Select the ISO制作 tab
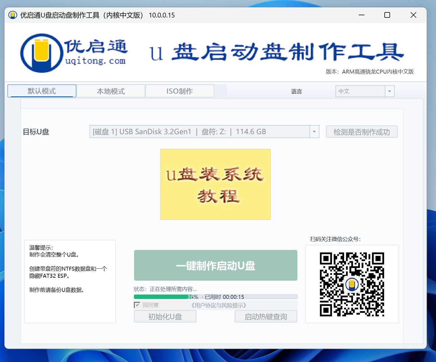The height and width of the screenshot is (362, 436). coord(180,91)
